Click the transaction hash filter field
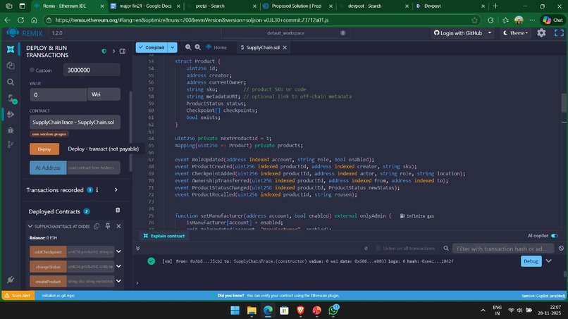Screen dimensions: 568x319 tap(502, 249)
